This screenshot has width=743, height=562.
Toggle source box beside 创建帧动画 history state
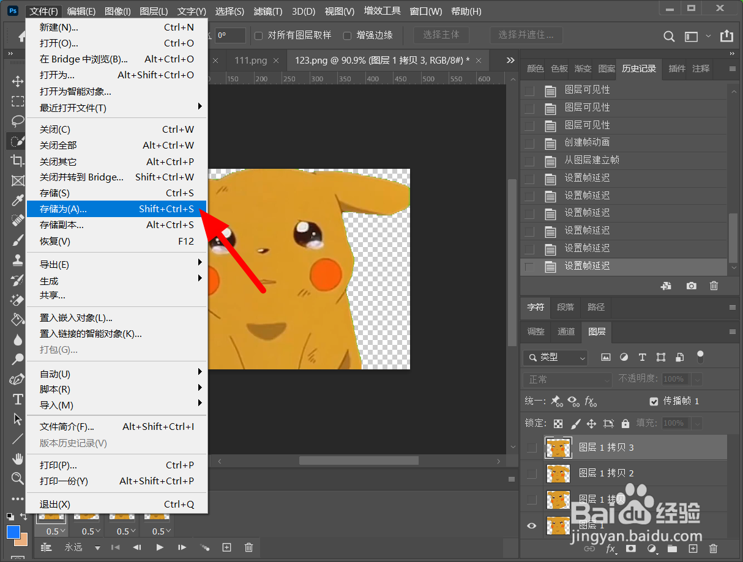(529, 143)
